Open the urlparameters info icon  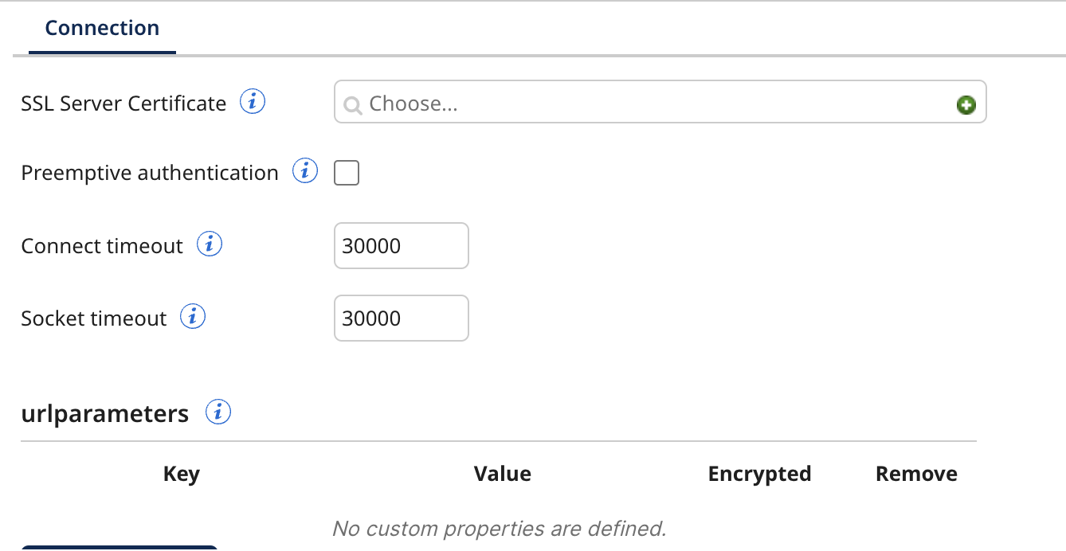click(x=218, y=412)
